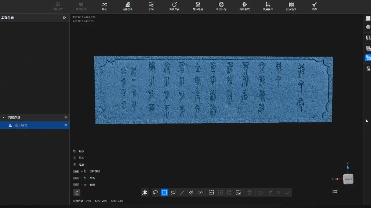The image size is (371, 208).
Task: Click the redo arrow in bottom toolbar
Action: pos(270,192)
